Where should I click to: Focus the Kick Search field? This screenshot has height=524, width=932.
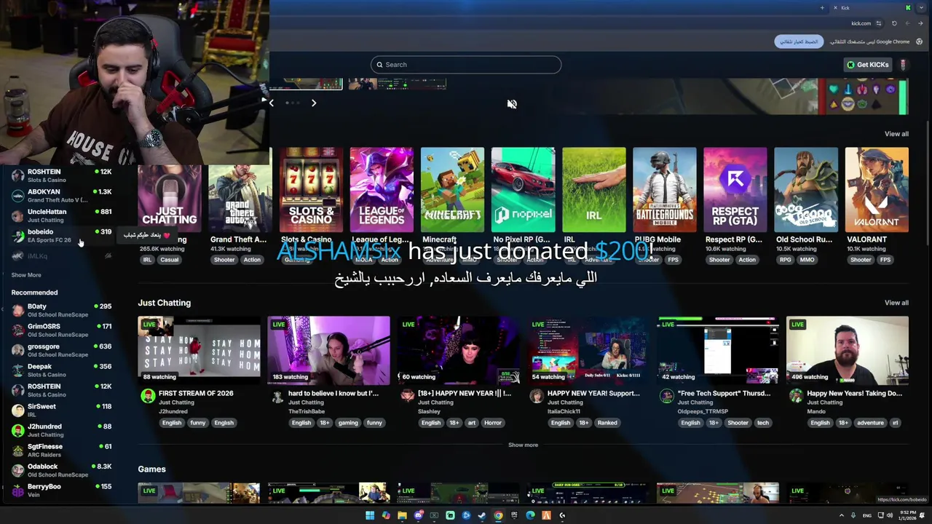(466, 65)
